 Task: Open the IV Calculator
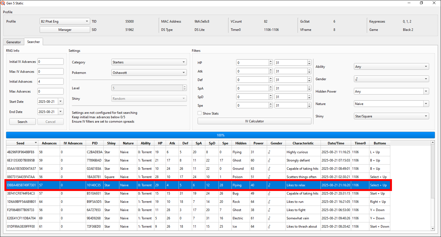point(254,121)
